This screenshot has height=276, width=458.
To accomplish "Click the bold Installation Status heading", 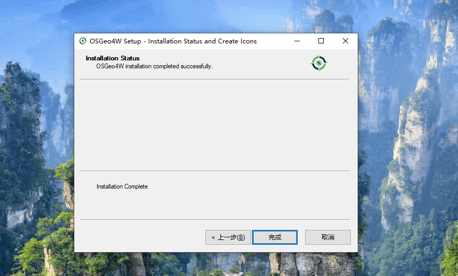I will [x=113, y=58].
